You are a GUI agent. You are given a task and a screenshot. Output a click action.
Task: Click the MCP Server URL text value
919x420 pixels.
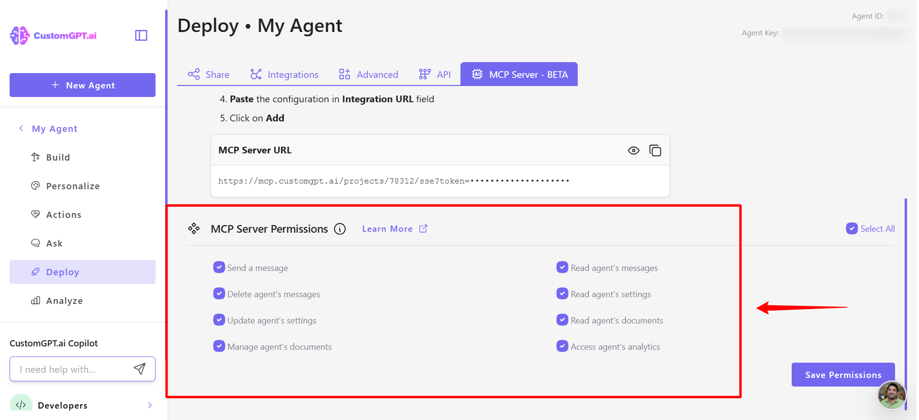click(394, 181)
